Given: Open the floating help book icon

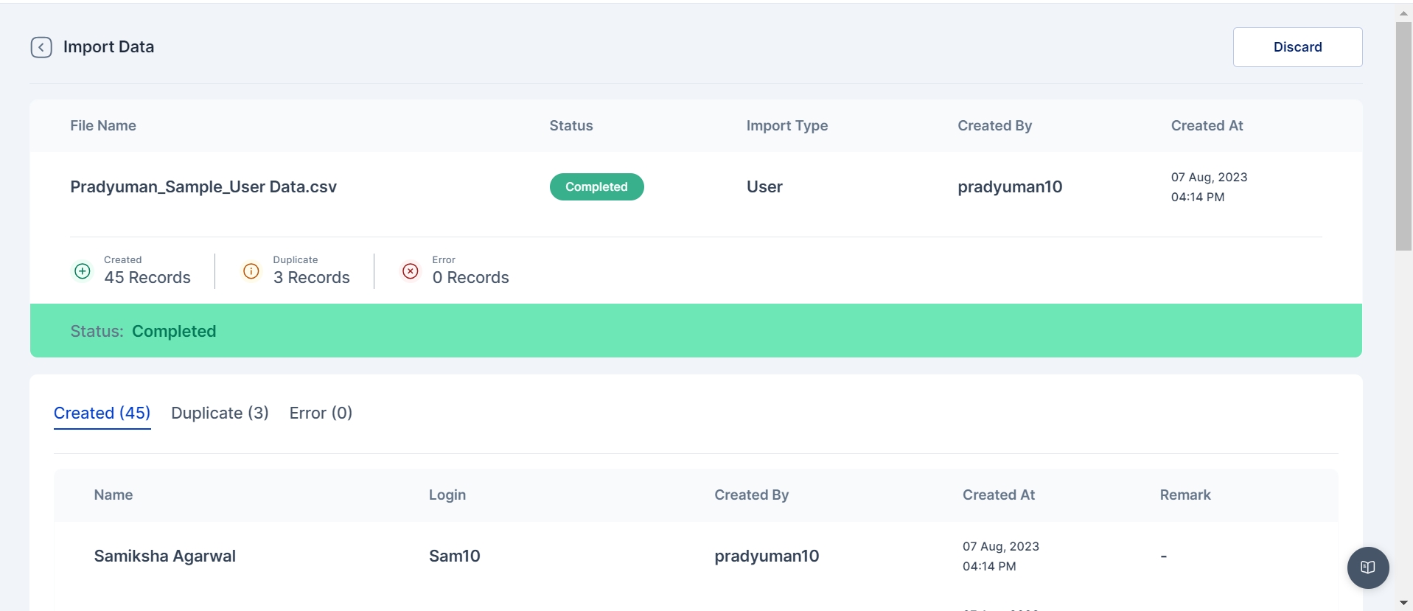Looking at the screenshot, I should pyautogui.click(x=1367, y=568).
